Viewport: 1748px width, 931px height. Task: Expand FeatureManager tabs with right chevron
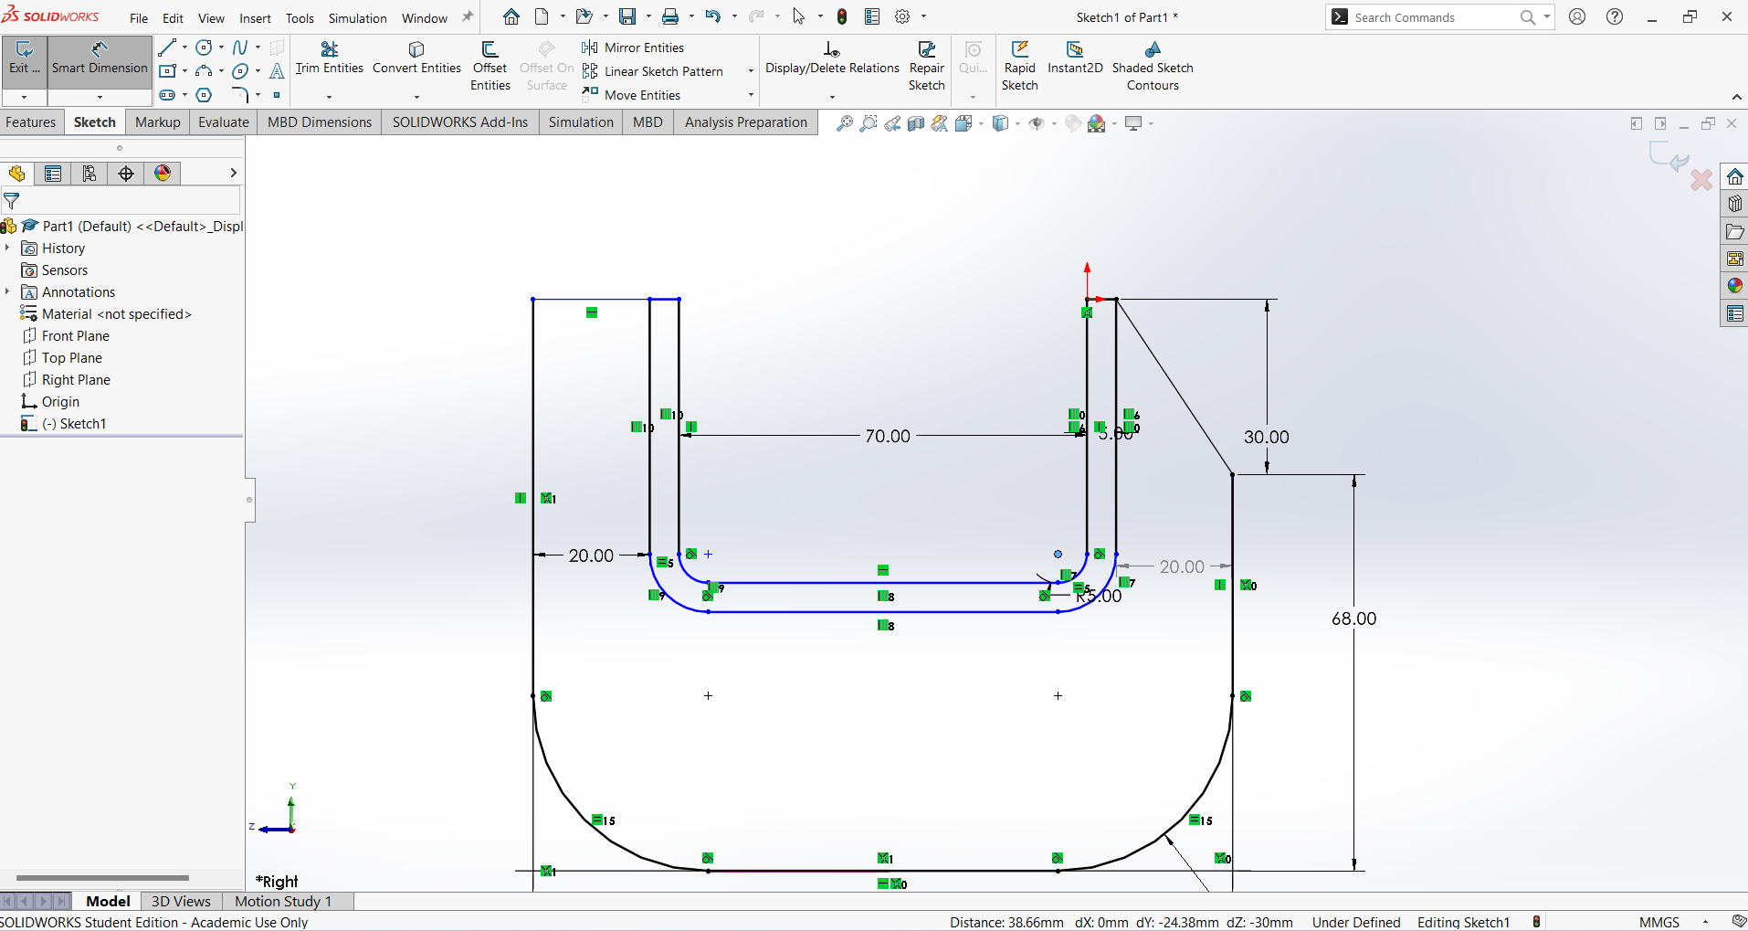tap(233, 173)
